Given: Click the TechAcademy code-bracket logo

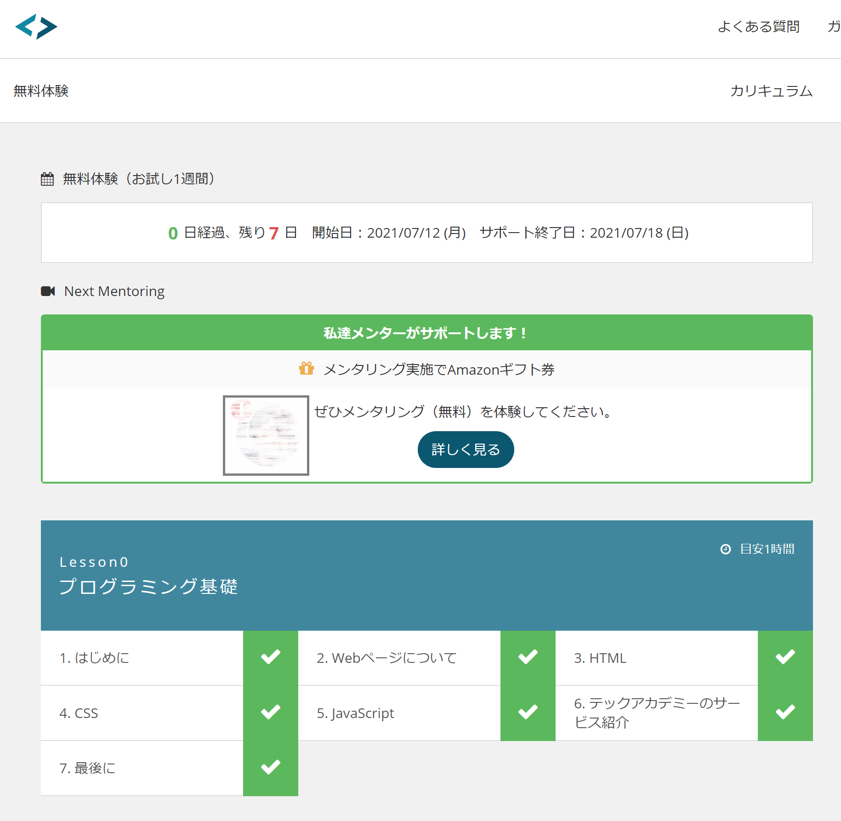Looking at the screenshot, I should 36,27.
